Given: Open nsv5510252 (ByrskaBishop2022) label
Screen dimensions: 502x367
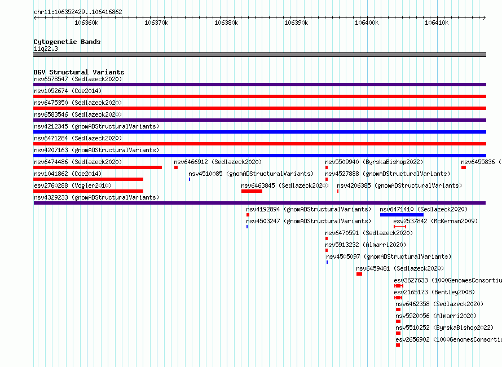Looking at the screenshot, I should click(444, 328).
